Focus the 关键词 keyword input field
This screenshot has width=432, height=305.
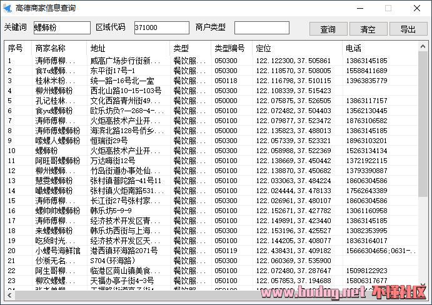click(x=62, y=27)
